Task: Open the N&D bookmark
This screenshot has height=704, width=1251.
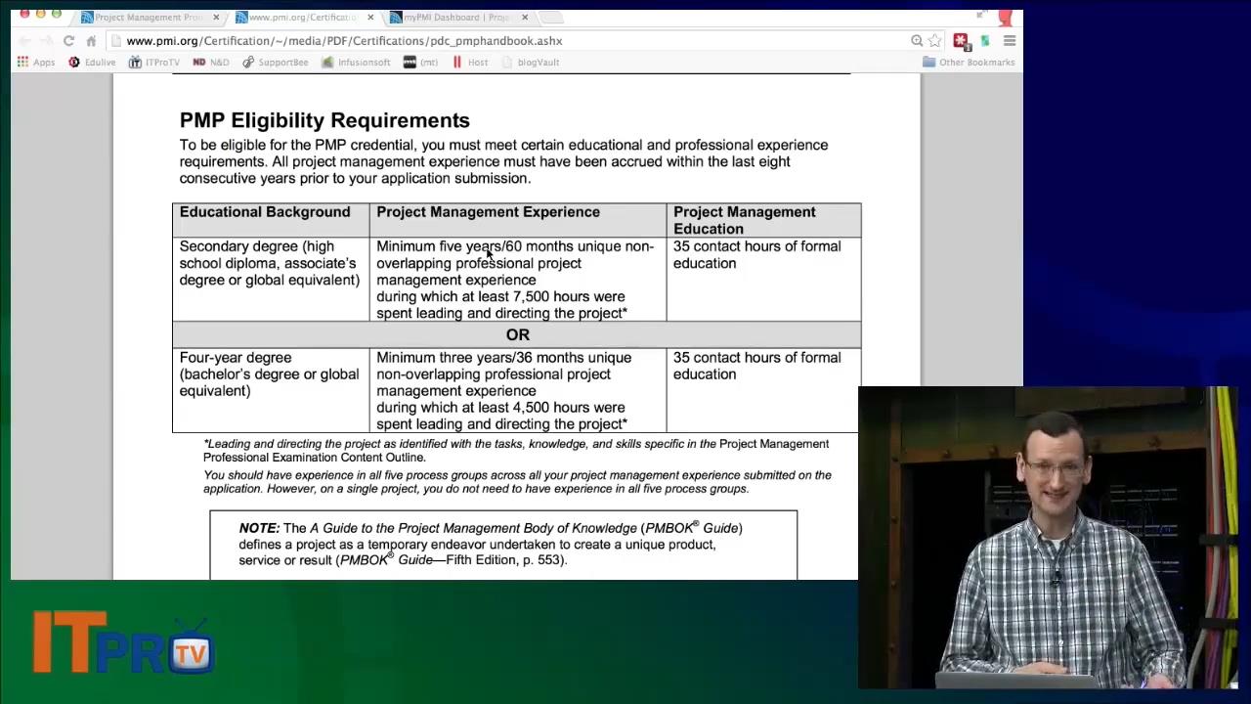Action: pyautogui.click(x=211, y=63)
